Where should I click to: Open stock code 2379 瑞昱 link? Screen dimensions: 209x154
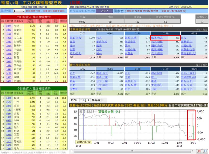point(9,106)
